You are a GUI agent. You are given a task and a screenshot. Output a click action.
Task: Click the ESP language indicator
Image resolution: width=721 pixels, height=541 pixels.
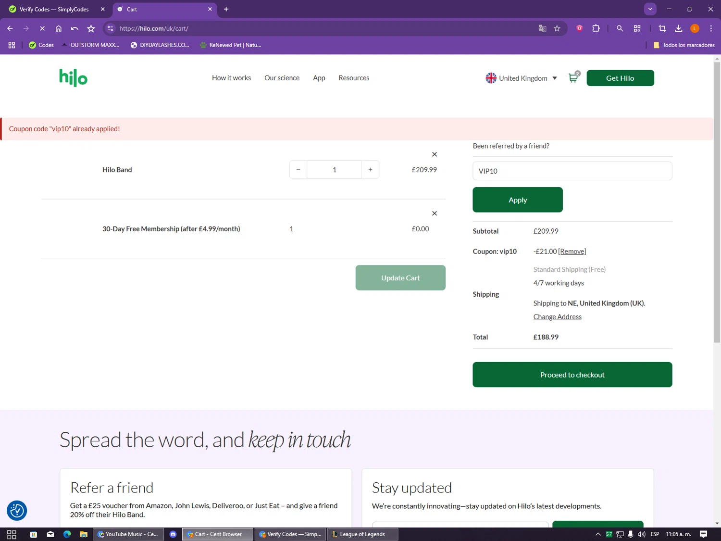pyautogui.click(x=655, y=534)
